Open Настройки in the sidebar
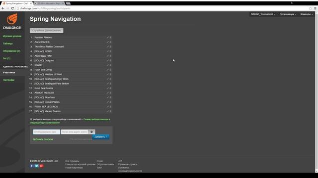 pos(8,80)
